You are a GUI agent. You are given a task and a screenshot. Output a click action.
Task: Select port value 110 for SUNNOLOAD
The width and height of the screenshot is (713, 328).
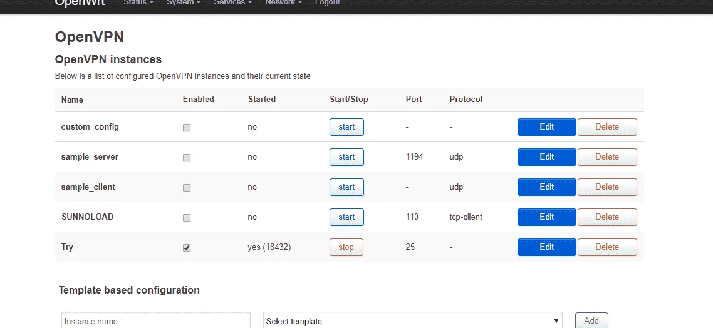412,217
